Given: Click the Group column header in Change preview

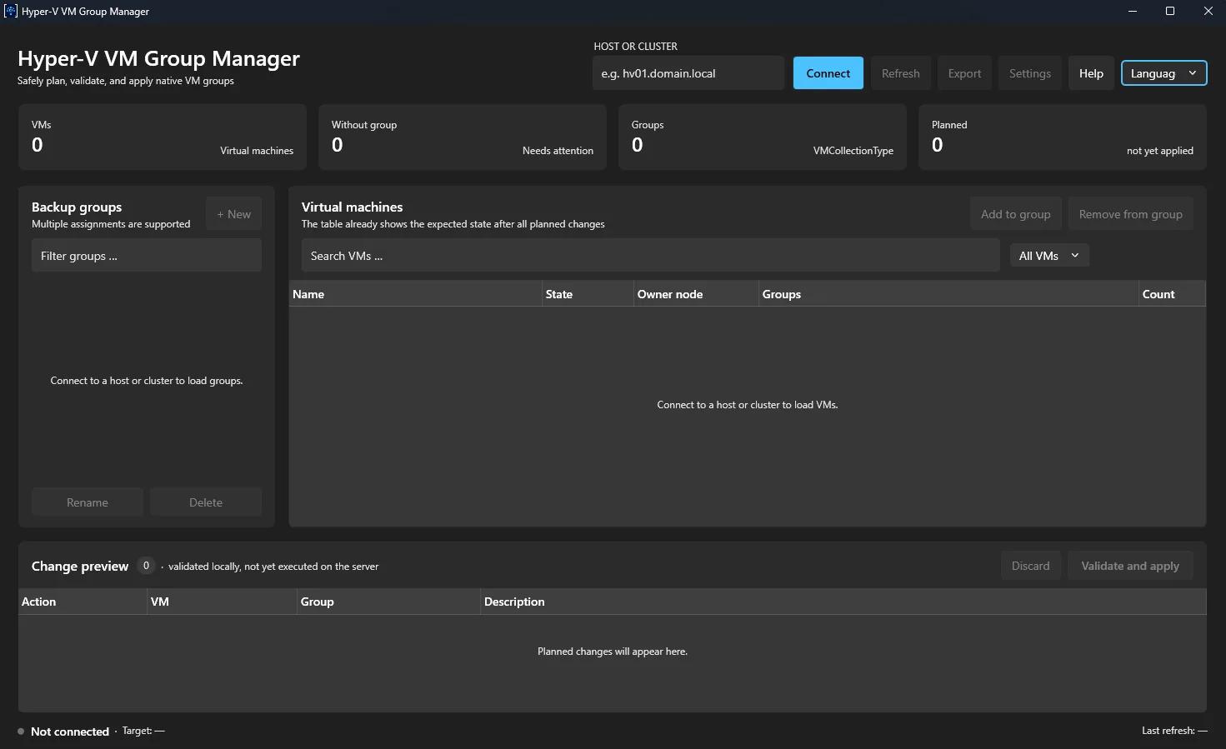Looking at the screenshot, I should coord(388,602).
